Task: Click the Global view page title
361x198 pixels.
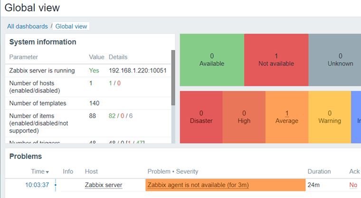Action: point(32,8)
